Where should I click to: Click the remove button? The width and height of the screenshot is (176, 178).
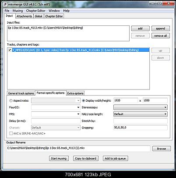click(x=140, y=36)
